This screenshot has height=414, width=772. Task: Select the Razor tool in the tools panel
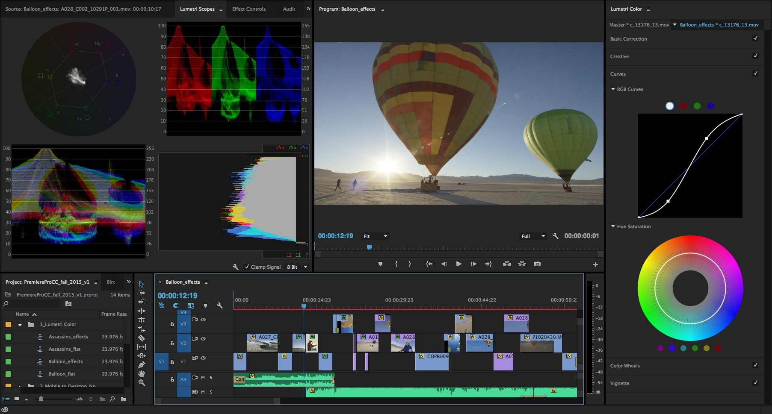pos(142,338)
